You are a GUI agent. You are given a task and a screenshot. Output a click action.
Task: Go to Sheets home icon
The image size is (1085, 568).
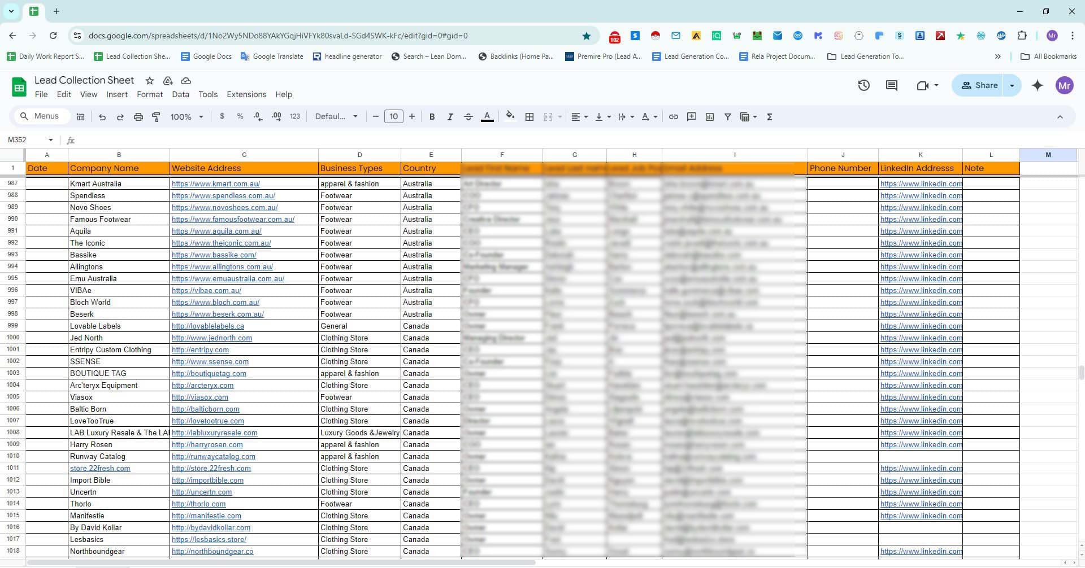click(19, 87)
